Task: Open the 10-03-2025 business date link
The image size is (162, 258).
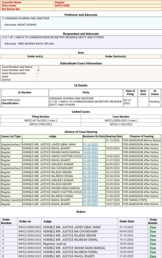Action: (90, 196)
